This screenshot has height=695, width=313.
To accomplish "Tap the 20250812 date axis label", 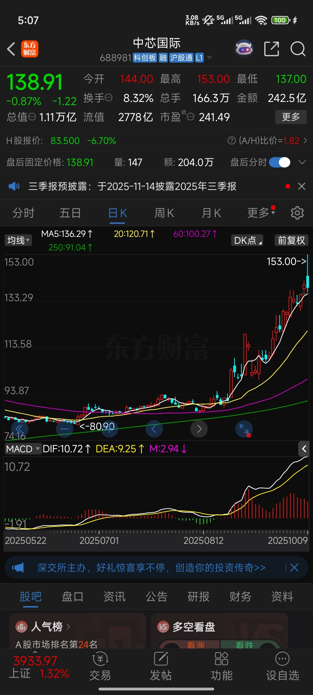I will coord(203,541).
